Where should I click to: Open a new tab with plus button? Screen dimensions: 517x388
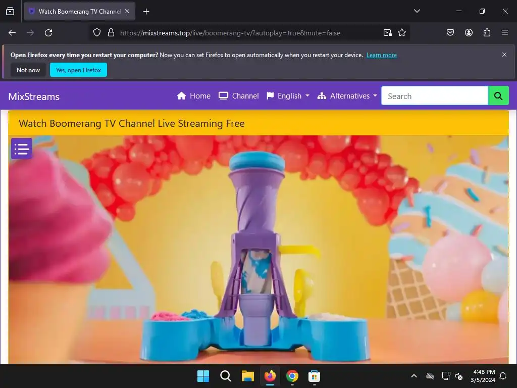click(x=146, y=12)
